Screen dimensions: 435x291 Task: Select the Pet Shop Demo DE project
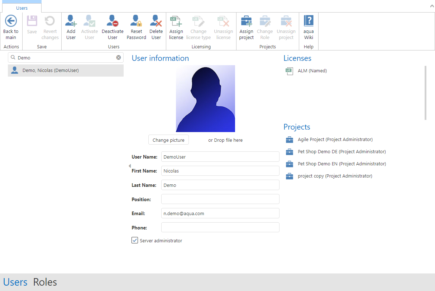coord(341,152)
